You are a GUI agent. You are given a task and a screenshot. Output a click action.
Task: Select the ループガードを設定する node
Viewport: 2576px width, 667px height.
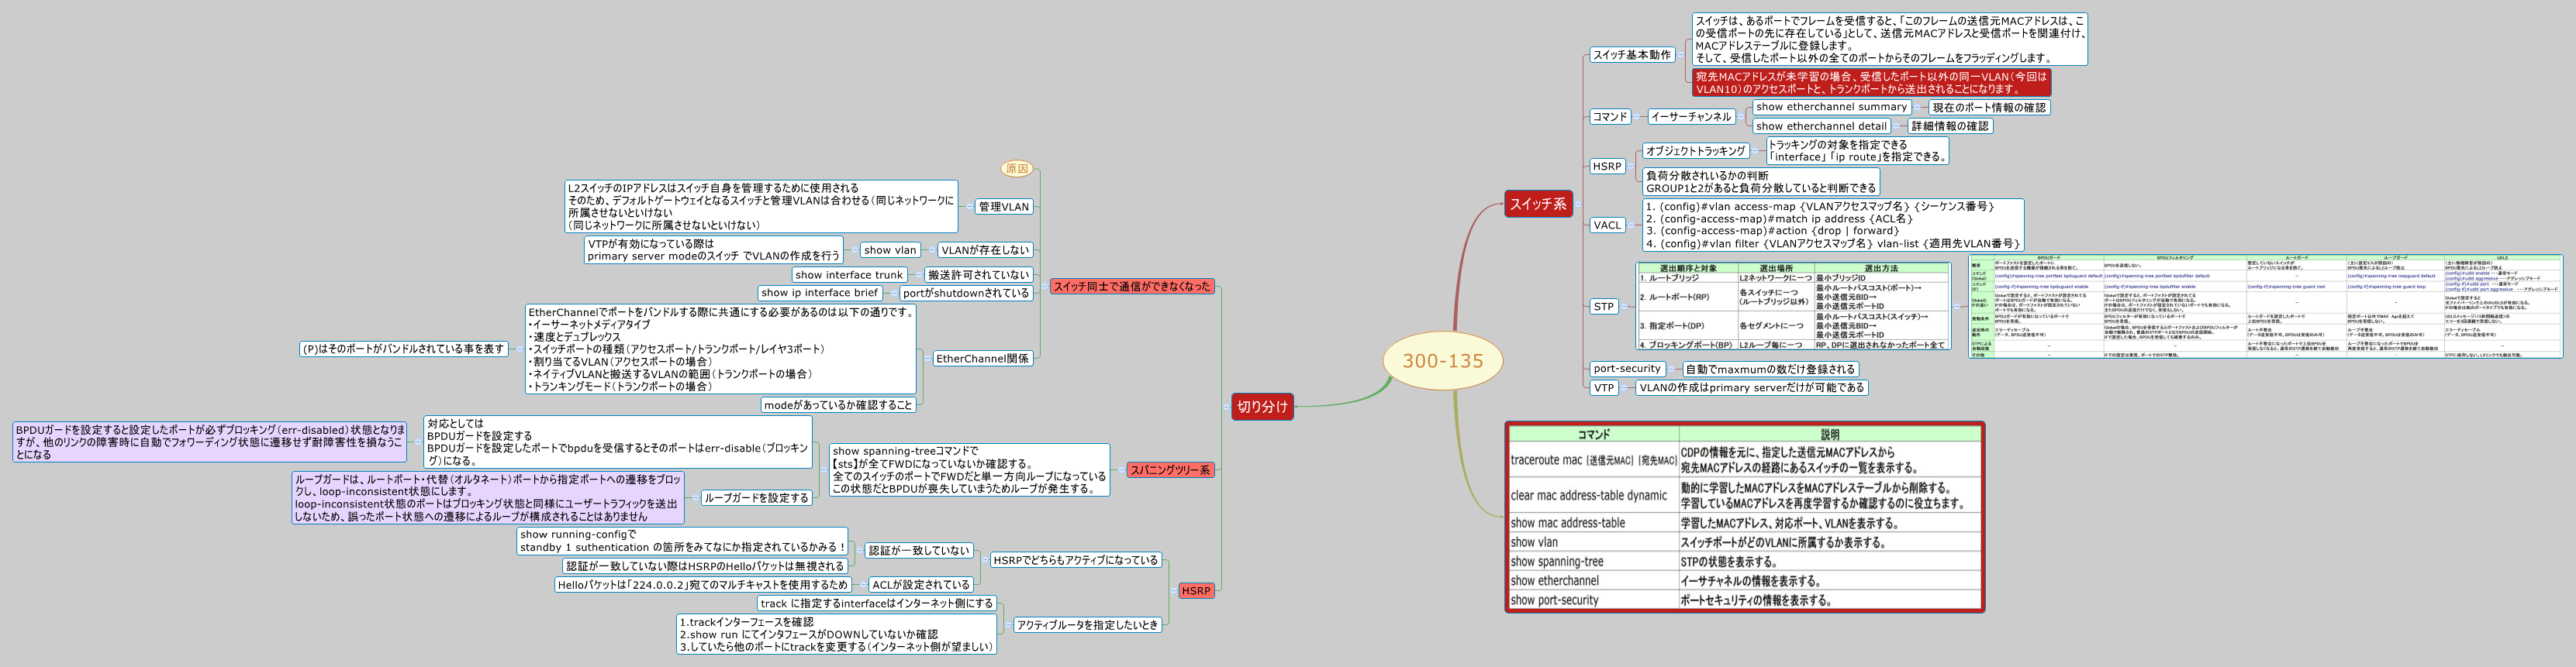point(756,497)
